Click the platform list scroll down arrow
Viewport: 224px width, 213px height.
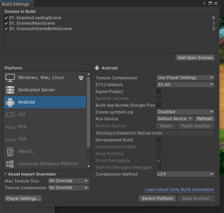pyautogui.click(x=88, y=167)
